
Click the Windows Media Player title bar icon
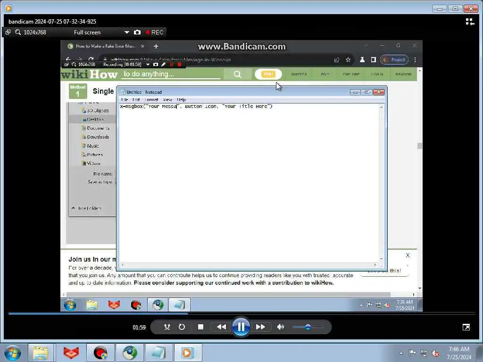[x=8, y=8]
